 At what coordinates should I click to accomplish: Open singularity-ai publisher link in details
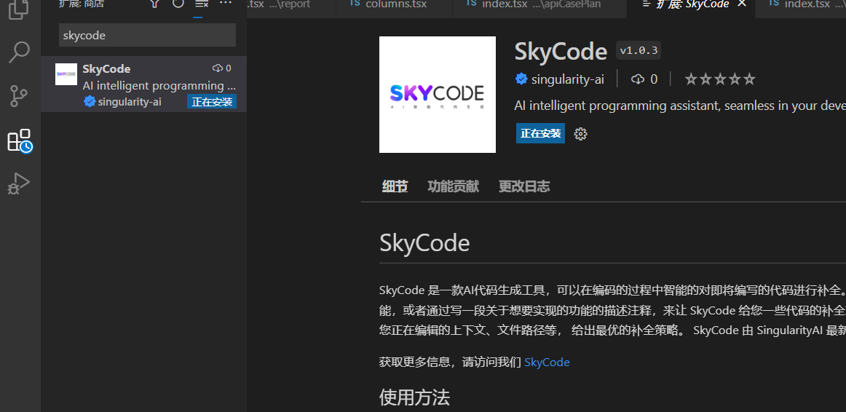click(568, 79)
